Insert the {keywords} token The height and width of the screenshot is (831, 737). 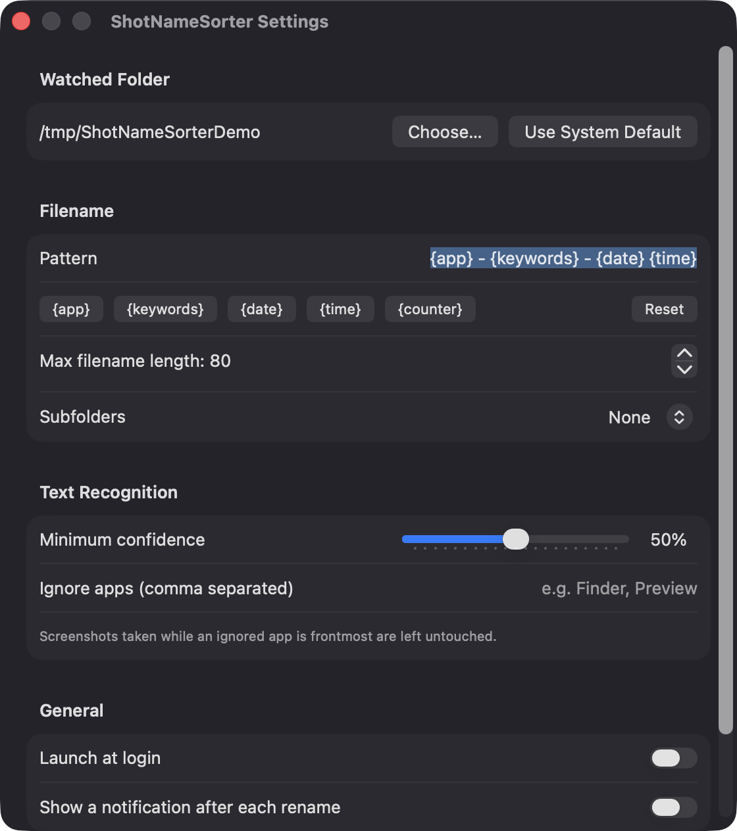pos(165,309)
